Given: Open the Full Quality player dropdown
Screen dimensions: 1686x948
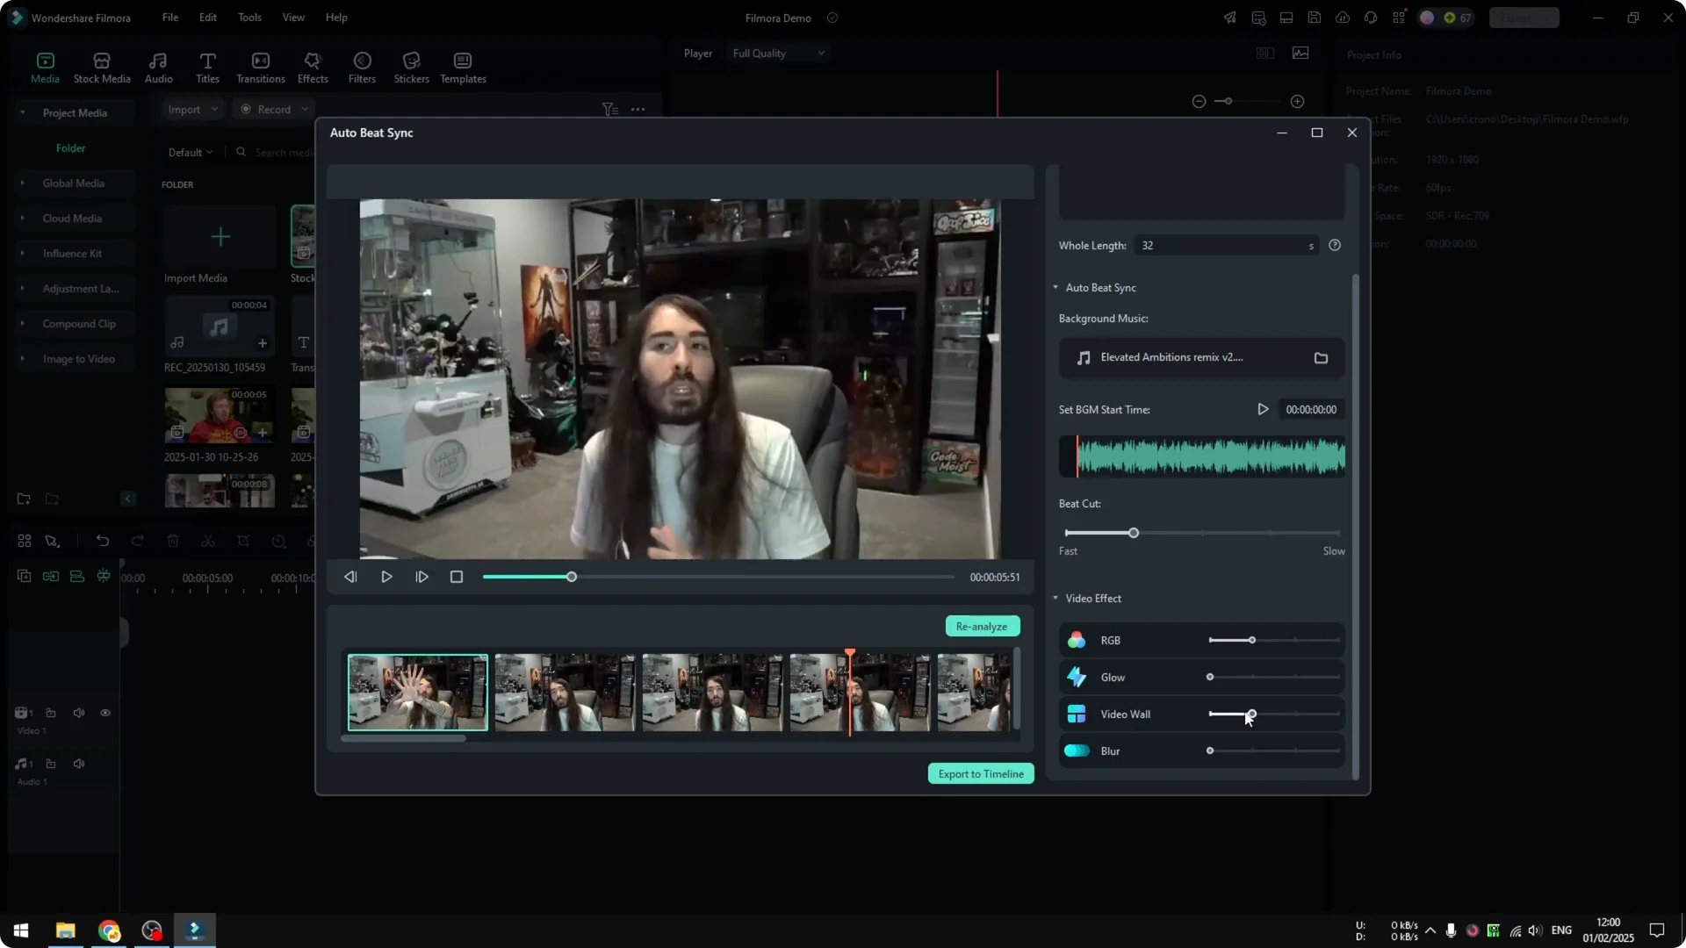Looking at the screenshot, I should 777,53.
